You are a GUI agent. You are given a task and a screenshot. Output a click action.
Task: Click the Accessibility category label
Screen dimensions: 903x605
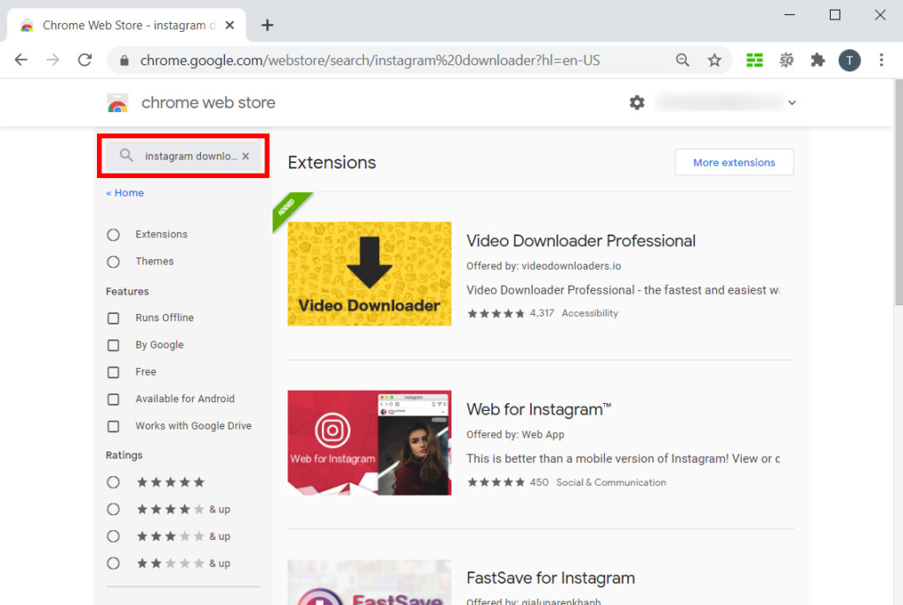point(590,313)
